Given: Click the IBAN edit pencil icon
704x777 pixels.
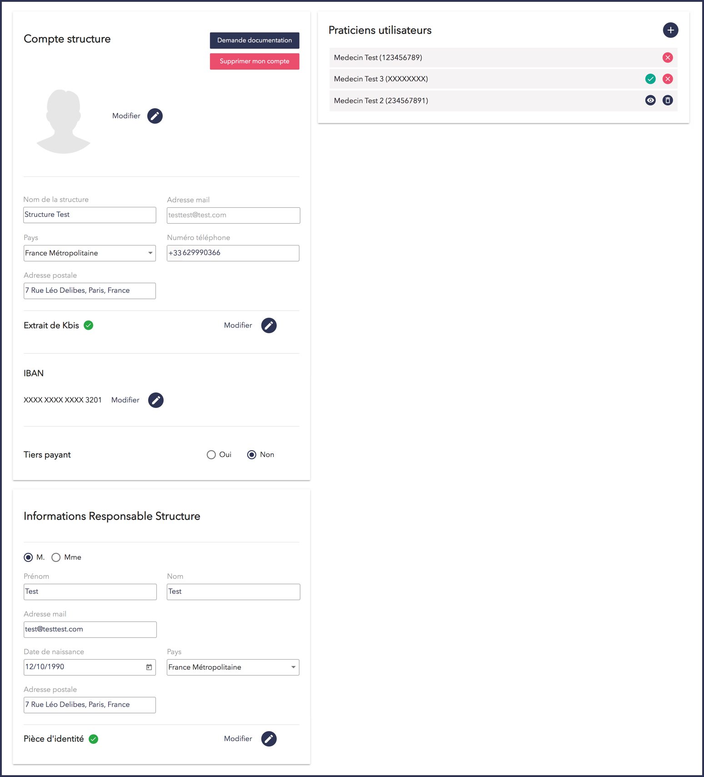Looking at the screenshot, I should pyautogui.click(x=156, y=400).
